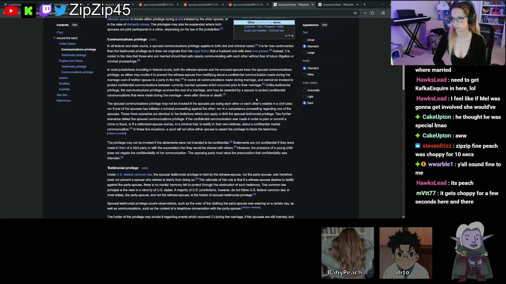Open Communications privilege under United States
Viewport: 506px width, 284px height.
79,49
